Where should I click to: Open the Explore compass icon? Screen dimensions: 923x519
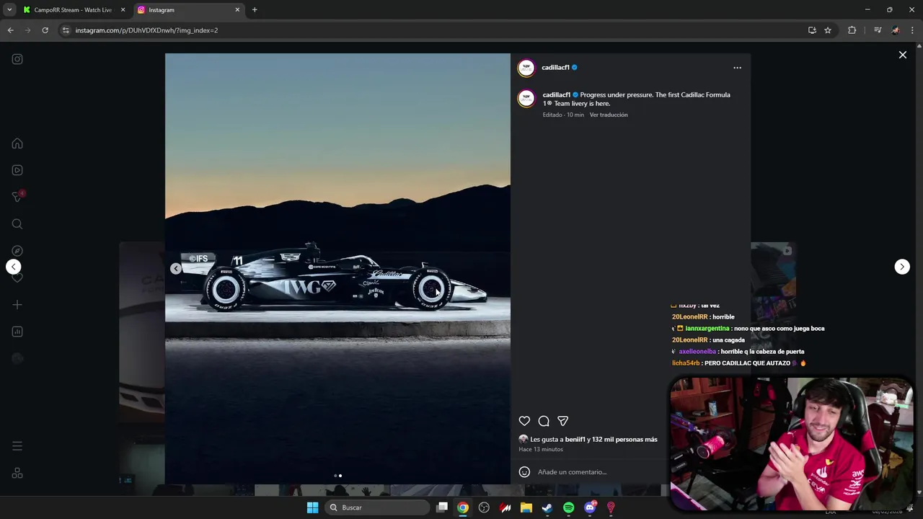pyautogui.click(x=17, y=251)
